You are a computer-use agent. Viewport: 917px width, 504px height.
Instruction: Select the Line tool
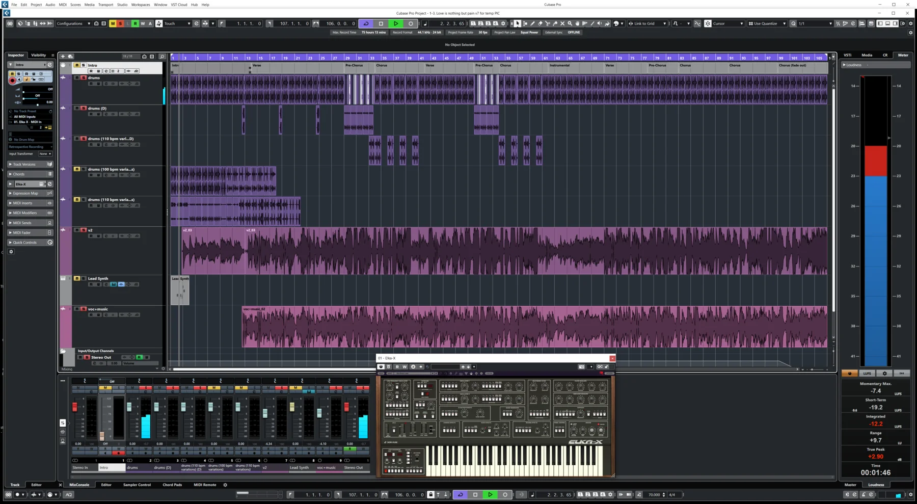[592, 23]
